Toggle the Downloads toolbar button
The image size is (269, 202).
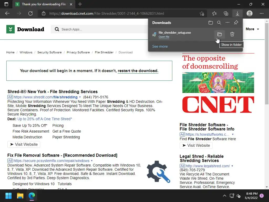coord(237,13)
